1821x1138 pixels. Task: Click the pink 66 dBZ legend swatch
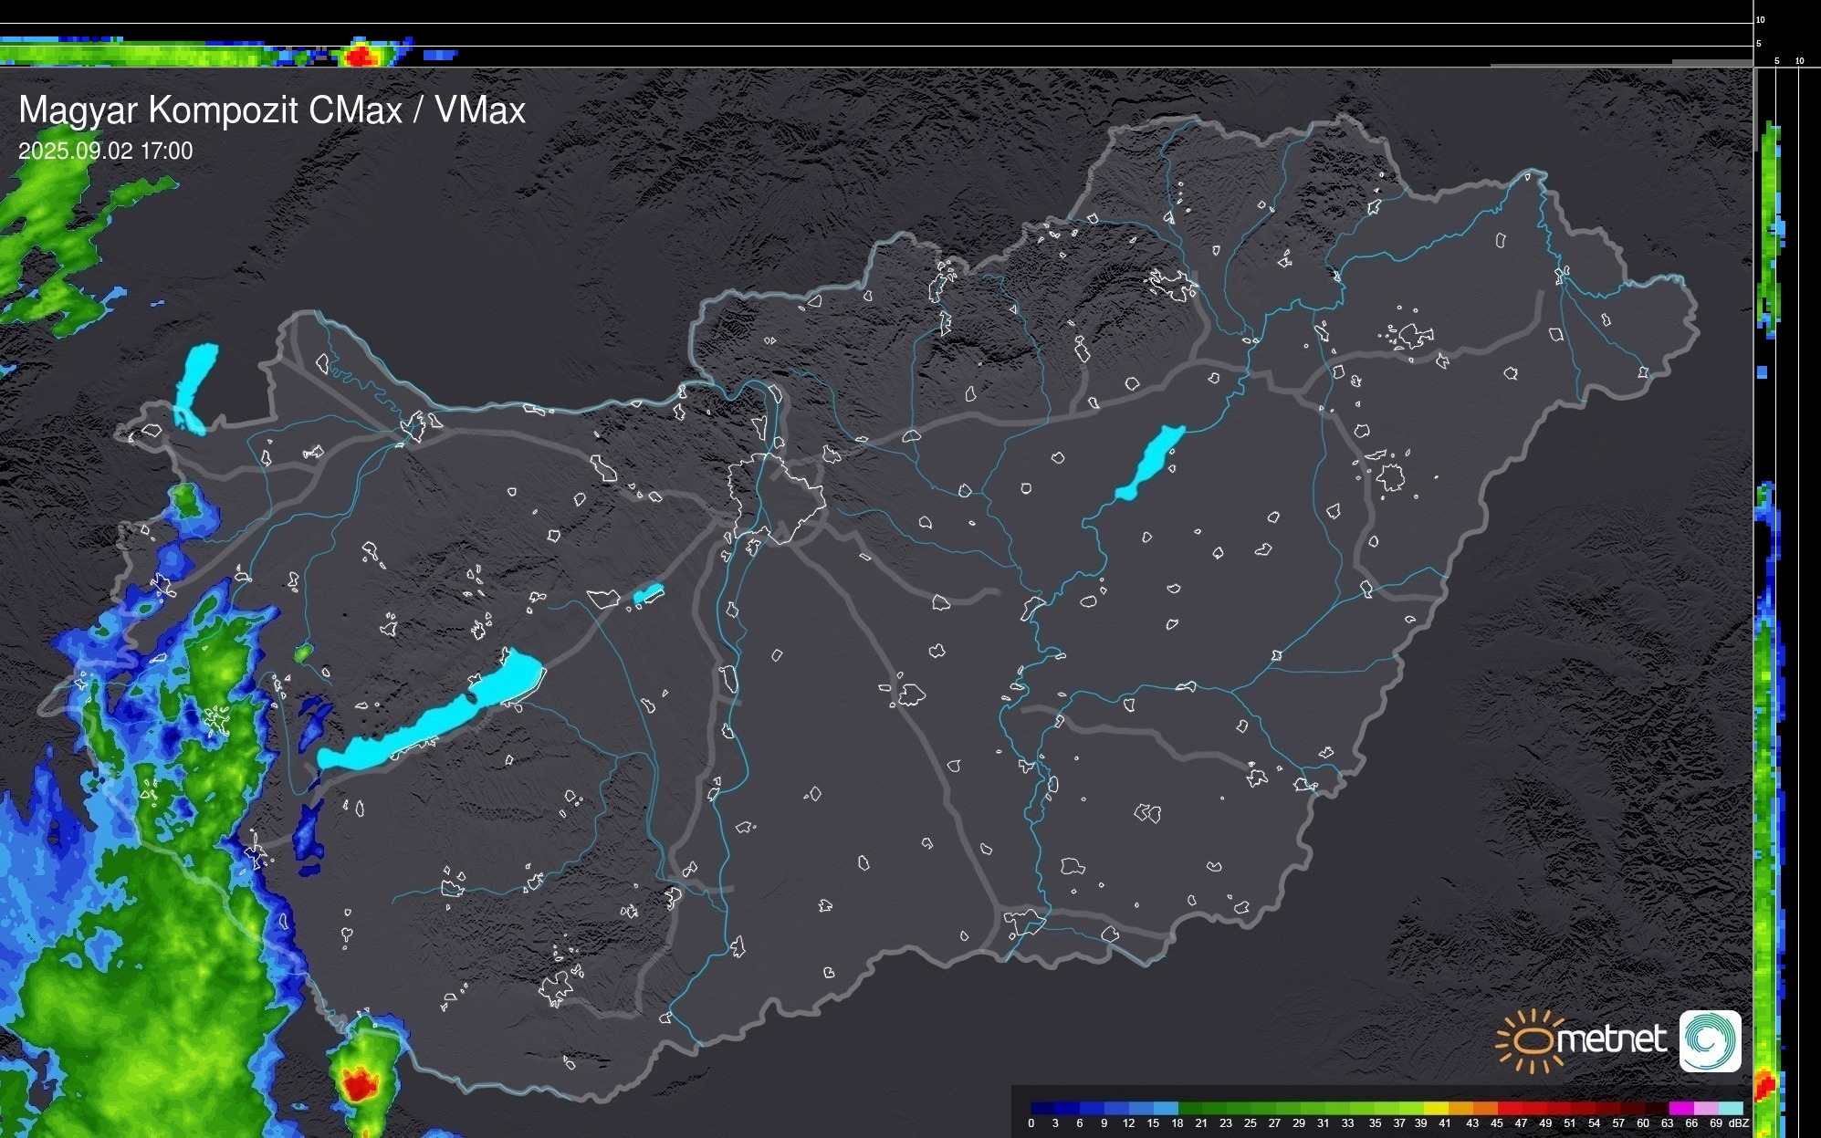click(x=1704, y=1108)
